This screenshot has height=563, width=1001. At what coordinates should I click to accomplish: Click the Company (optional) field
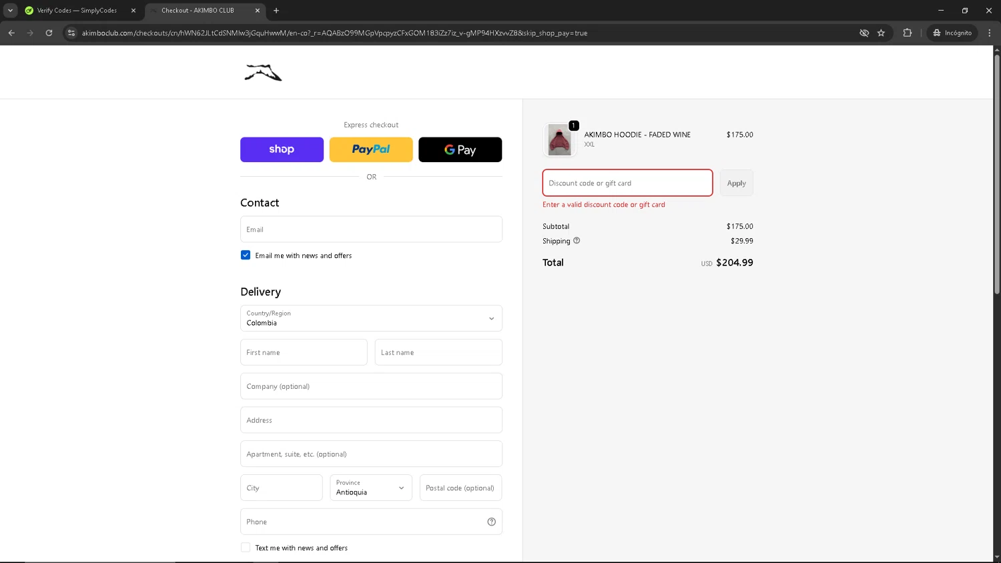coord(371,386)
